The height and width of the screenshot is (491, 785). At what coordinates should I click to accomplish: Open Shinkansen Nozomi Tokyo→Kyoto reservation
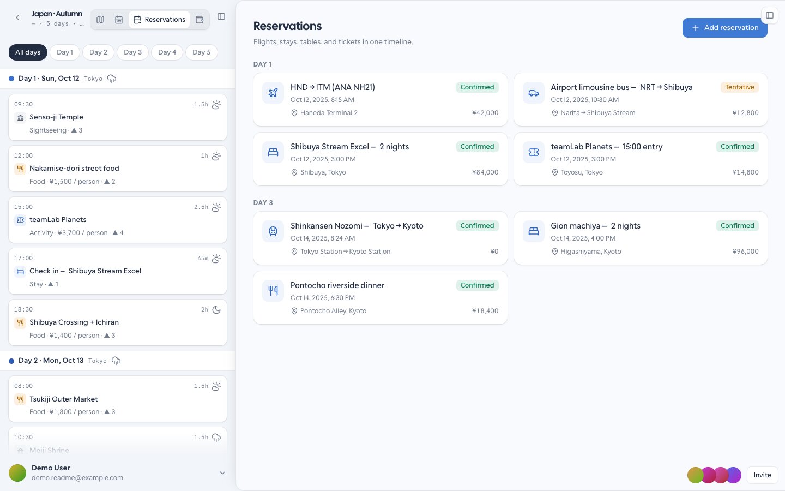[381, 238]
